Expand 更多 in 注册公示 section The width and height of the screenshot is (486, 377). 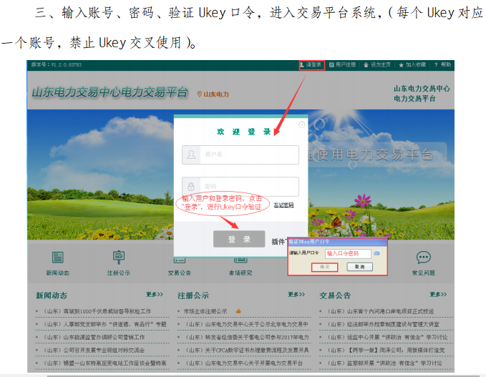click(x=296, y=294)
